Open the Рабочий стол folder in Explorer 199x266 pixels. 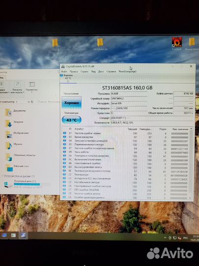[x=17, y=167]
